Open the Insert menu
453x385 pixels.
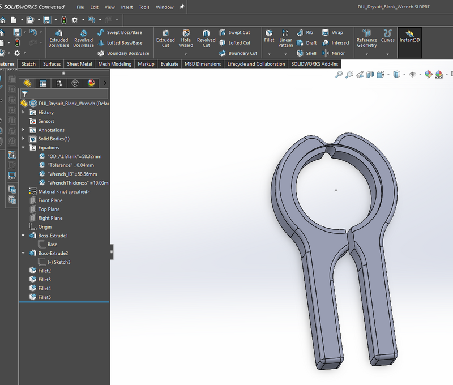127,7
